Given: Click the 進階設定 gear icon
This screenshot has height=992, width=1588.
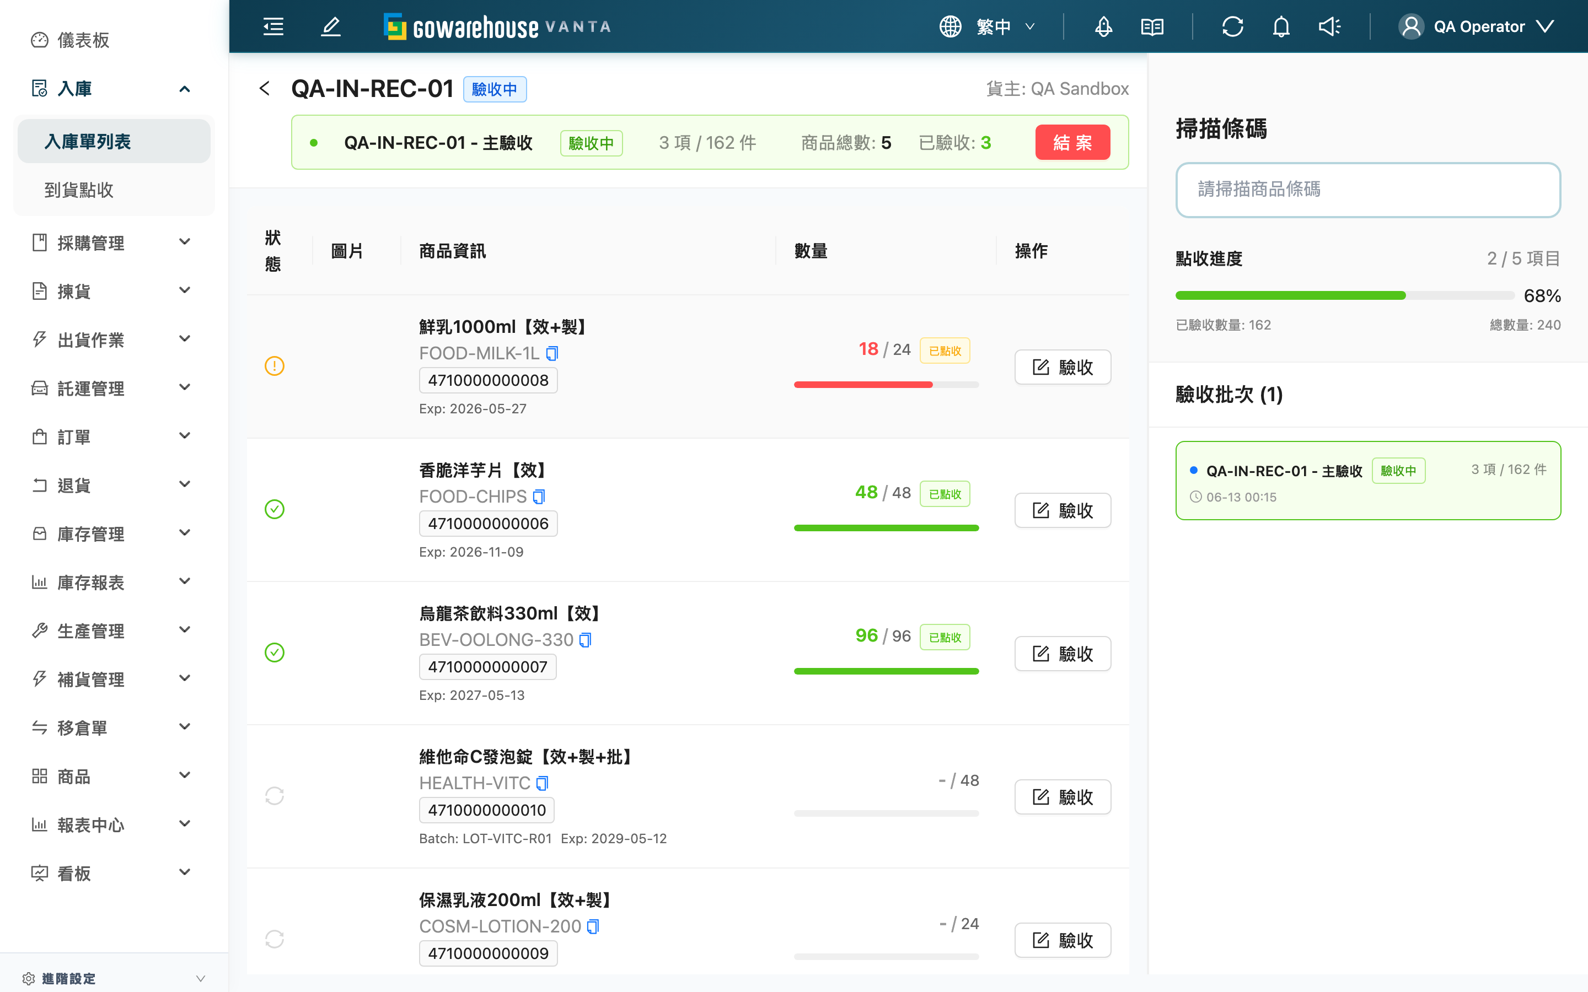Looking at the screenshot, I should click(x=29, y=978).
